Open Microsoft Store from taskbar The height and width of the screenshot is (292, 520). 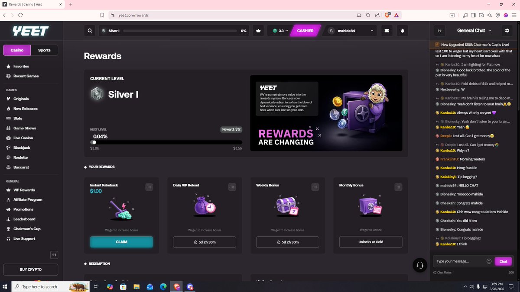coord(123,287)
